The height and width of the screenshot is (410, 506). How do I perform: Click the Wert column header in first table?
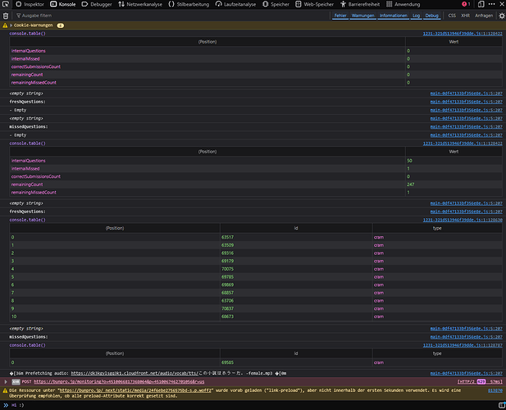tap(454, 42)
